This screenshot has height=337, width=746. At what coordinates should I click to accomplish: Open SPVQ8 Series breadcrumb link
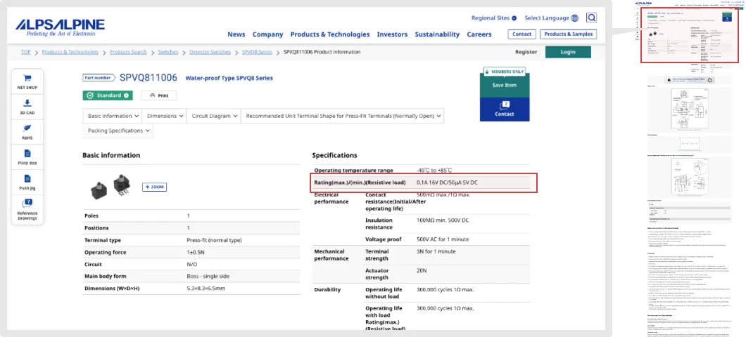click(x=258, y=52)
